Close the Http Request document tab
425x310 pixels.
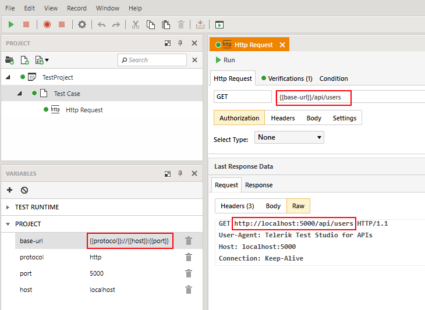tap(282, 45)
